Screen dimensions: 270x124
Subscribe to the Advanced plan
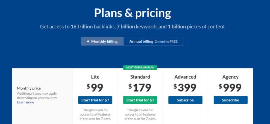(185, 100)
